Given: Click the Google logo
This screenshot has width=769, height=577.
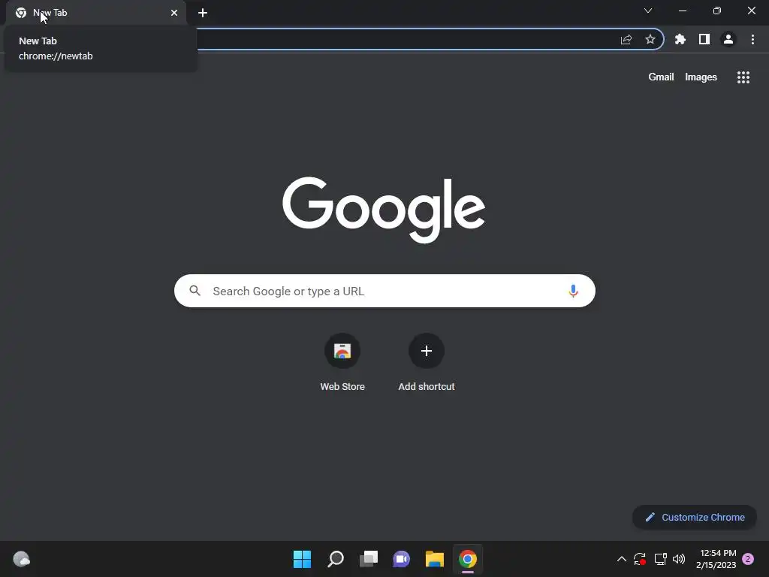Looking at the screenshot, I should point(384,210).
